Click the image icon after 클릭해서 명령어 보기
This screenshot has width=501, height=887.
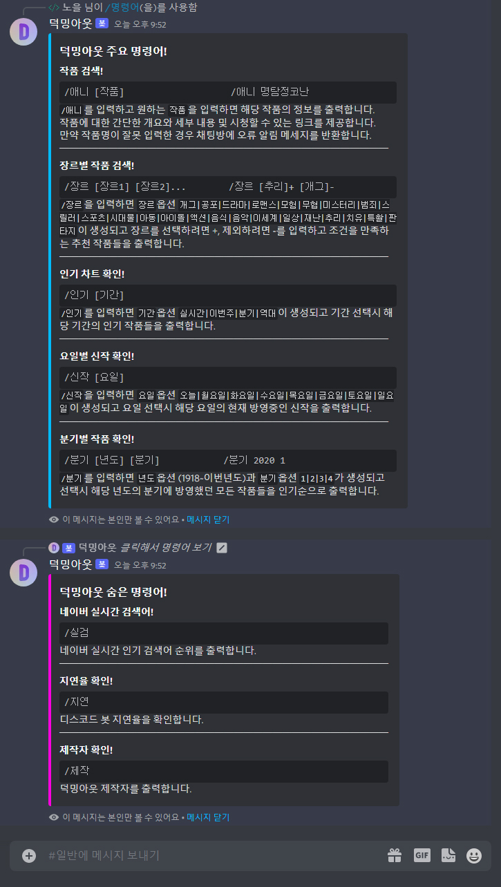221,548
